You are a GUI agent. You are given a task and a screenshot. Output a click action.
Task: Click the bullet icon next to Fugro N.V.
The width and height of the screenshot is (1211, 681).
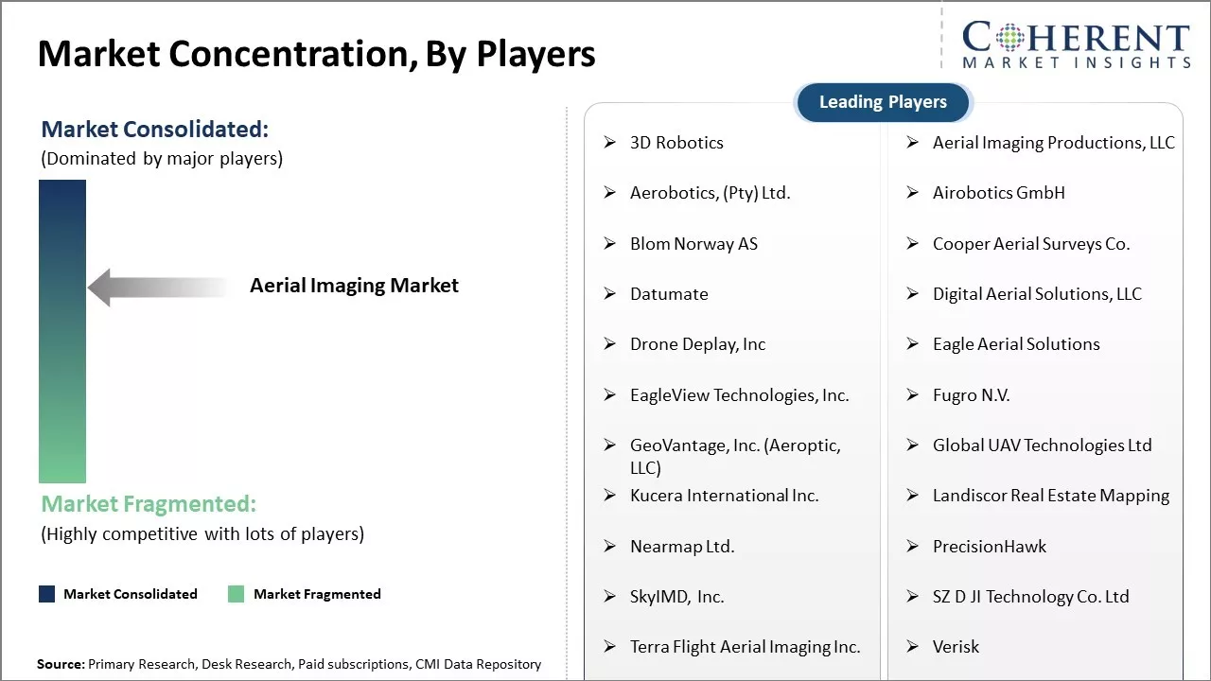(913, 395)
